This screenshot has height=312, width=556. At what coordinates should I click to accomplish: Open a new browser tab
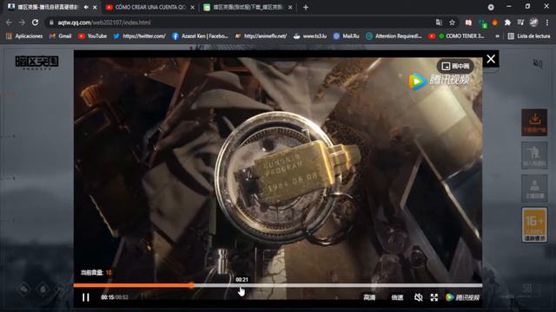[x=306, y=7]
